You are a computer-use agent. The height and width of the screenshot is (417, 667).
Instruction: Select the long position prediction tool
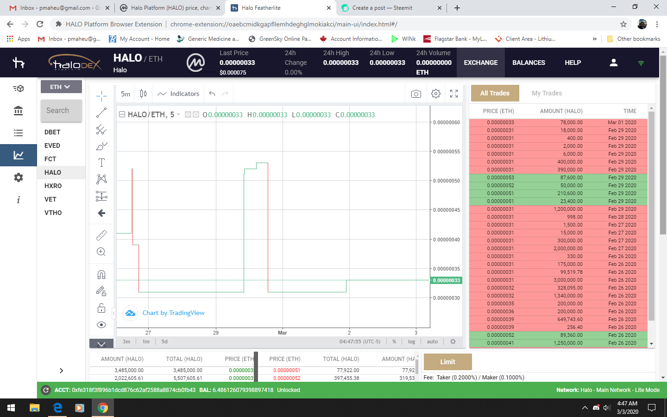click(101, 196)
